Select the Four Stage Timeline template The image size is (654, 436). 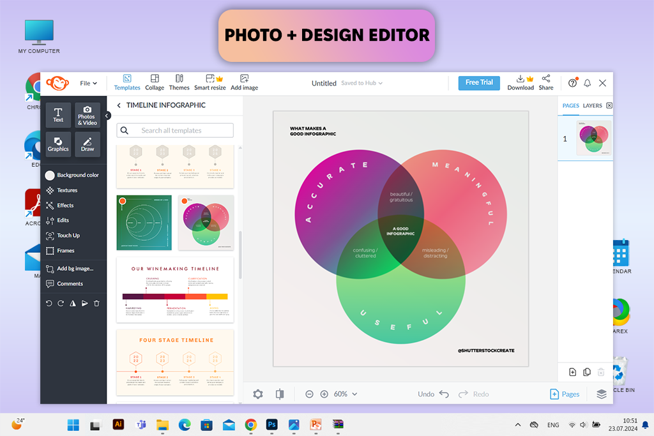pos(175,362)
